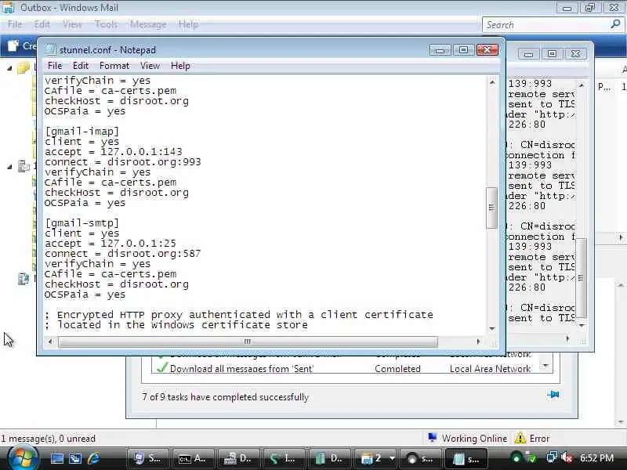Screen dimensions: 627x470
Task: Click the Create Mail icon in Windows Mail toolbar
Action: tap(13, 46)
